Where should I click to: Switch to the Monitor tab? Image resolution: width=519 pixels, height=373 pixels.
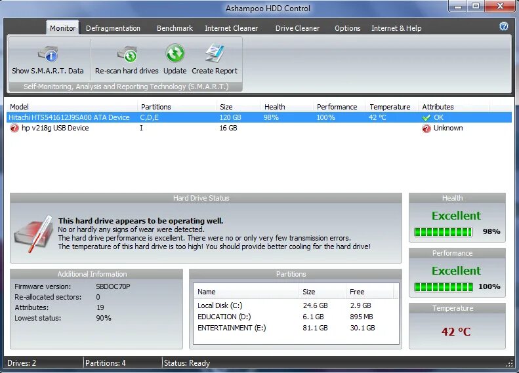62,28
